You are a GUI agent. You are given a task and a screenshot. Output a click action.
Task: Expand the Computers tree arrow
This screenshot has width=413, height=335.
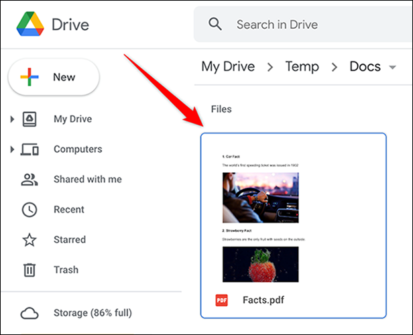[12, 149]
